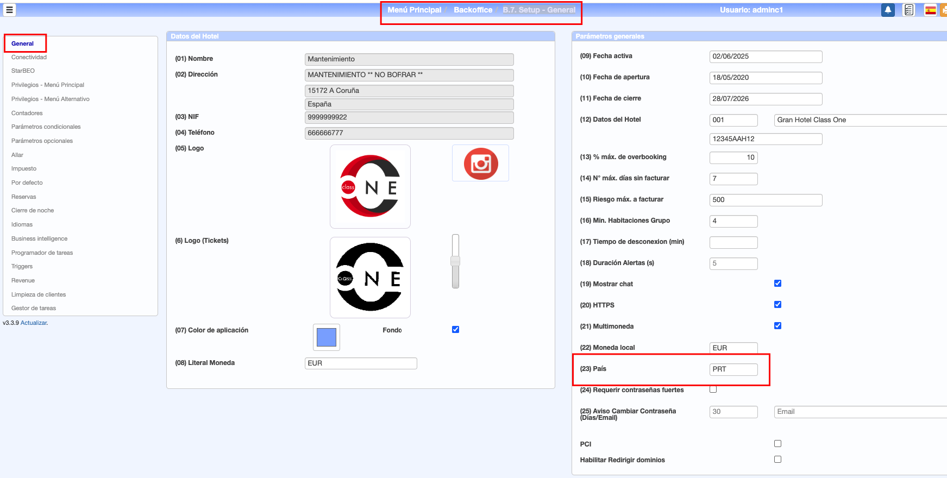This screenshot has width=947, height=478.
Task: Click the vertical logo size slider
Action: [x=455, y=261]
